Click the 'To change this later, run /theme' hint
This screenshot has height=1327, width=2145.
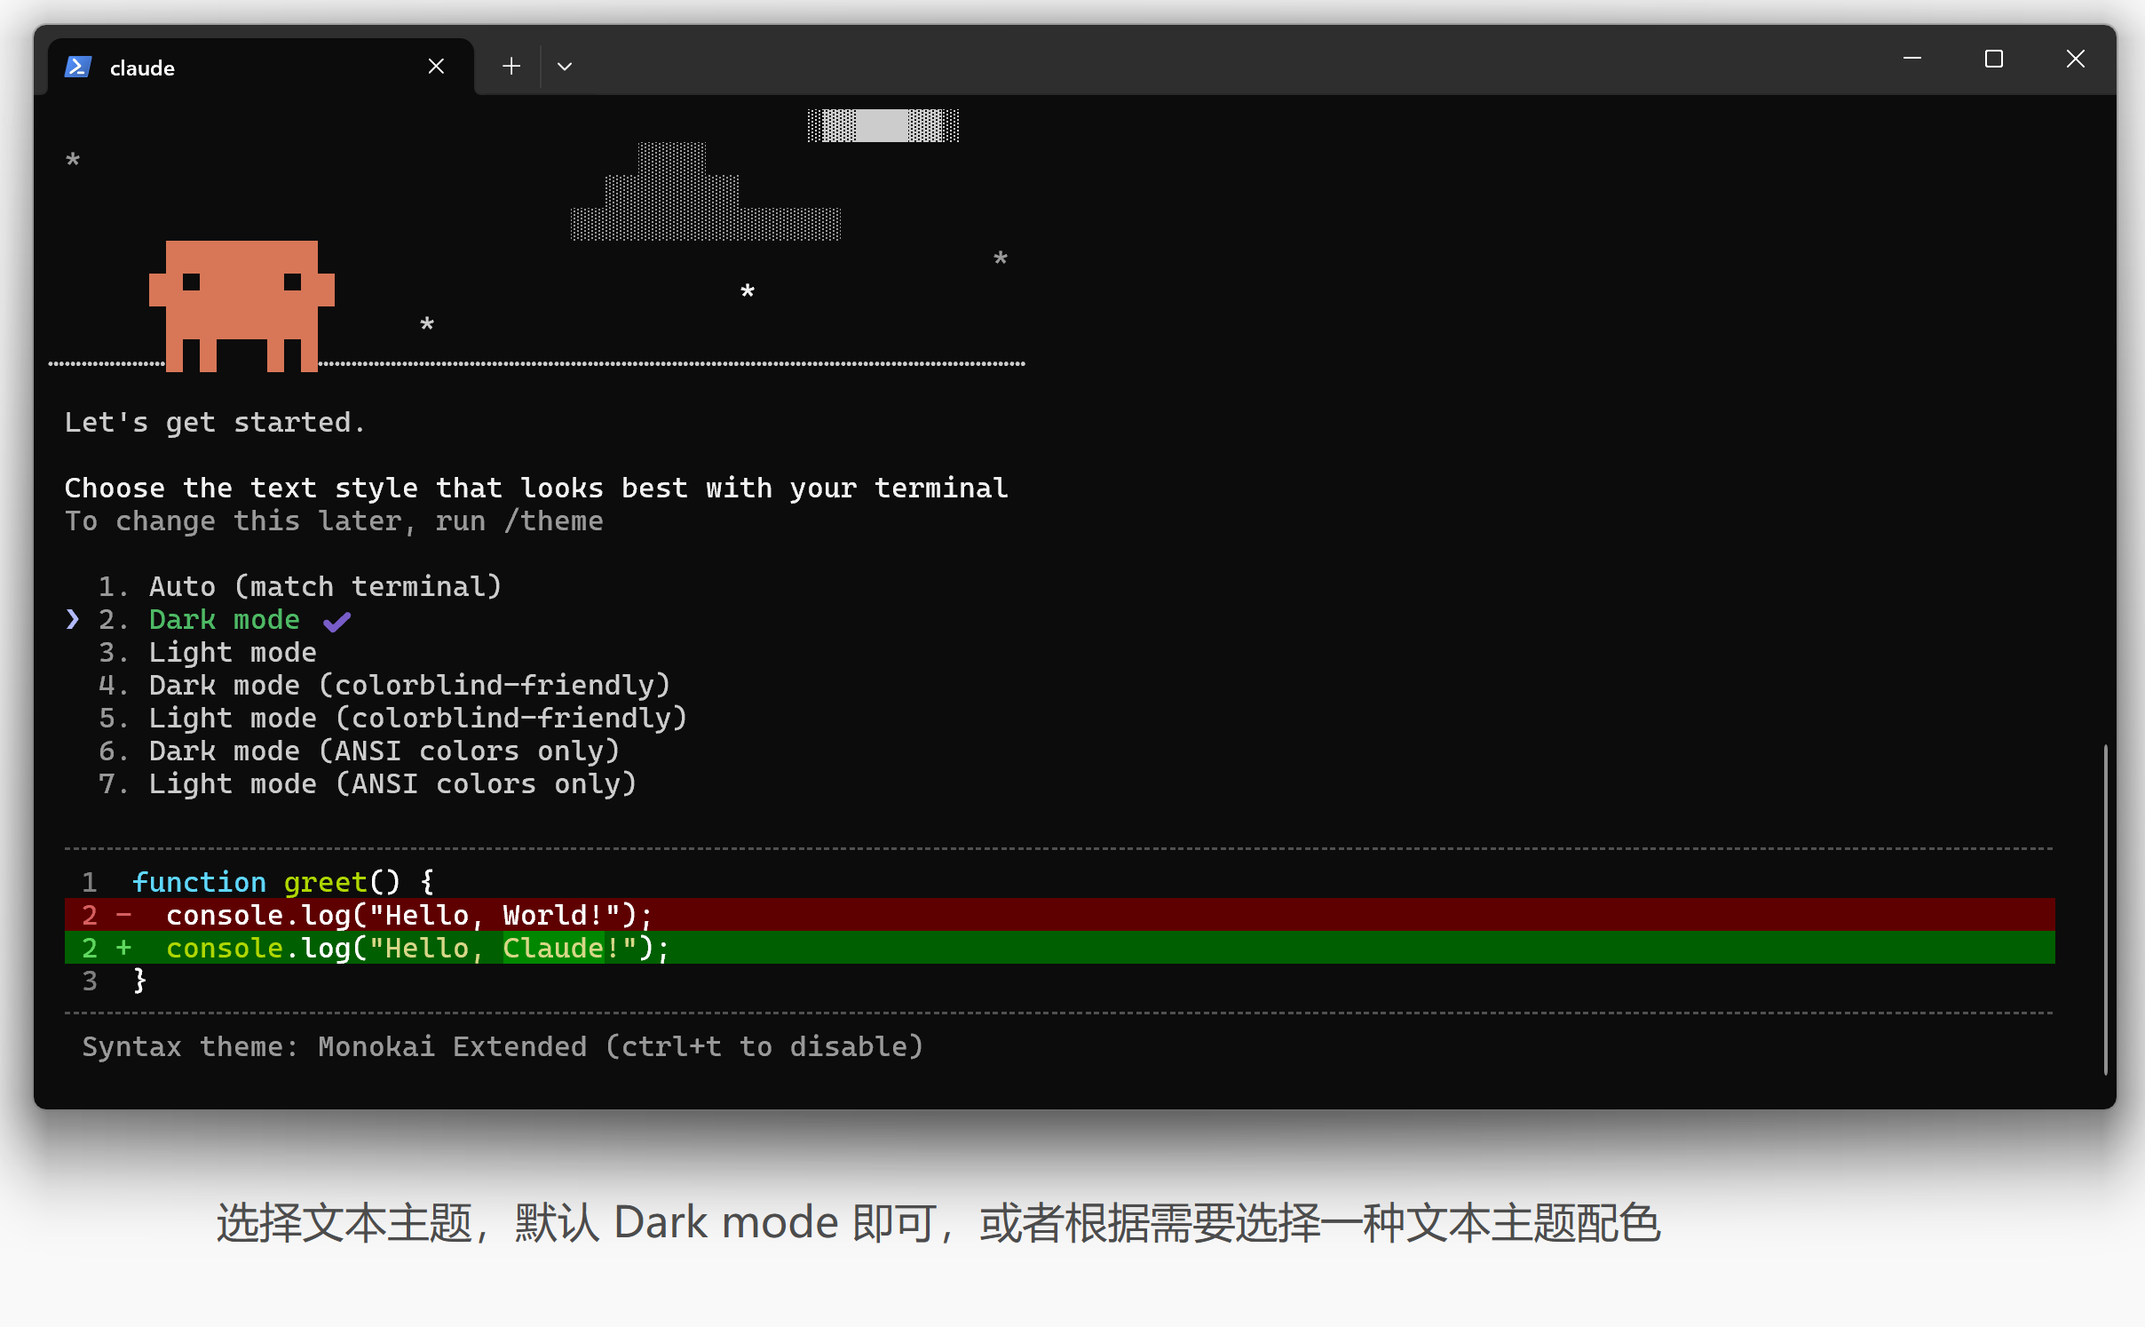click(334, 520)
